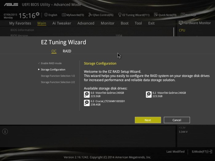Open the Boot menu tab

[x=124, y=23]
